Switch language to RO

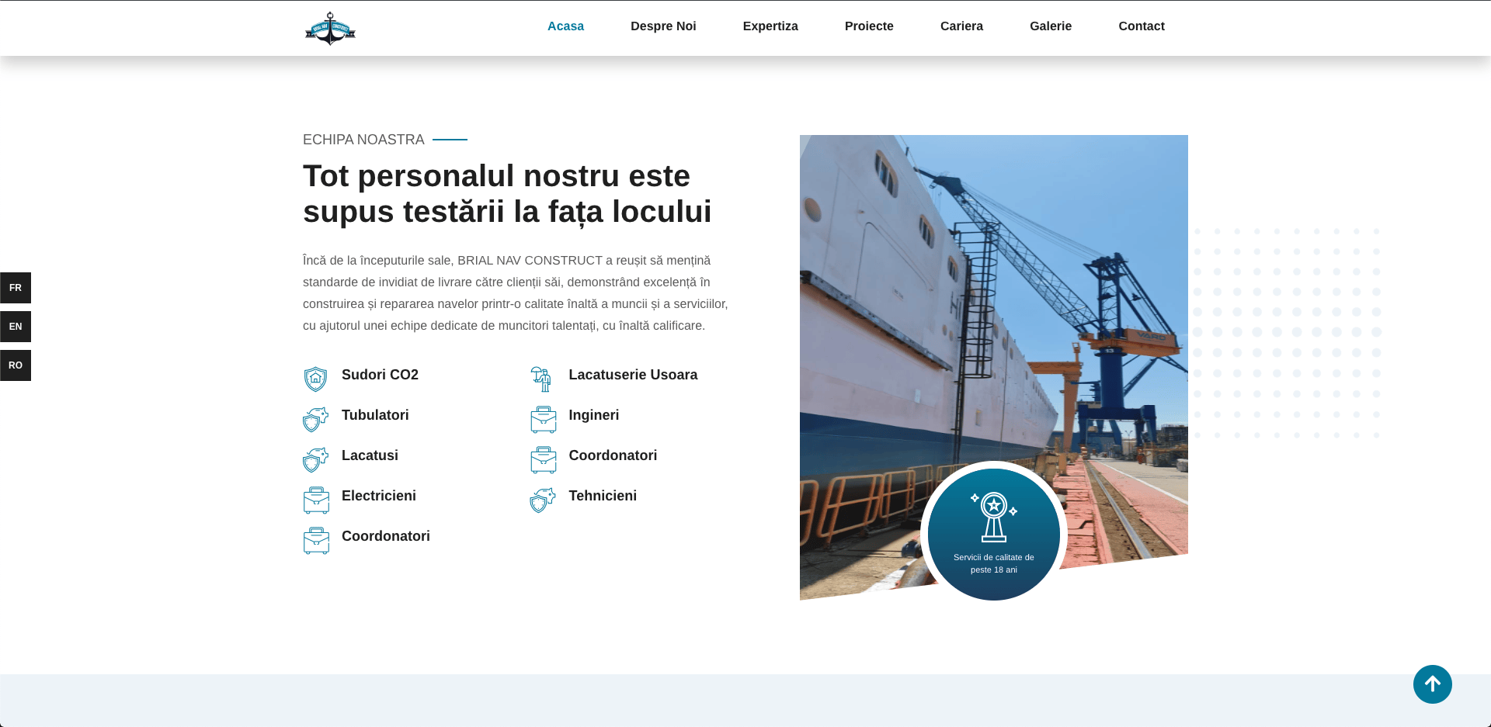[16, 365]
